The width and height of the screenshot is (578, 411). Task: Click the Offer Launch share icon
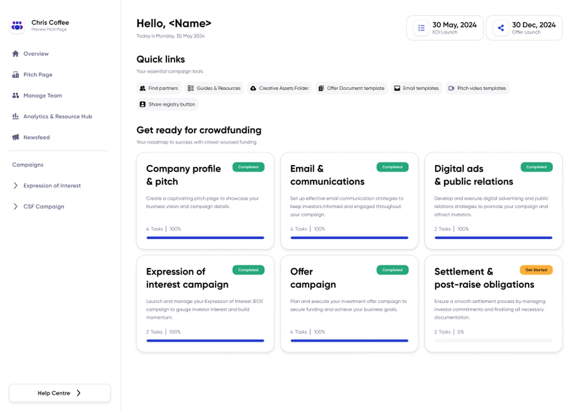click(501, 28)
